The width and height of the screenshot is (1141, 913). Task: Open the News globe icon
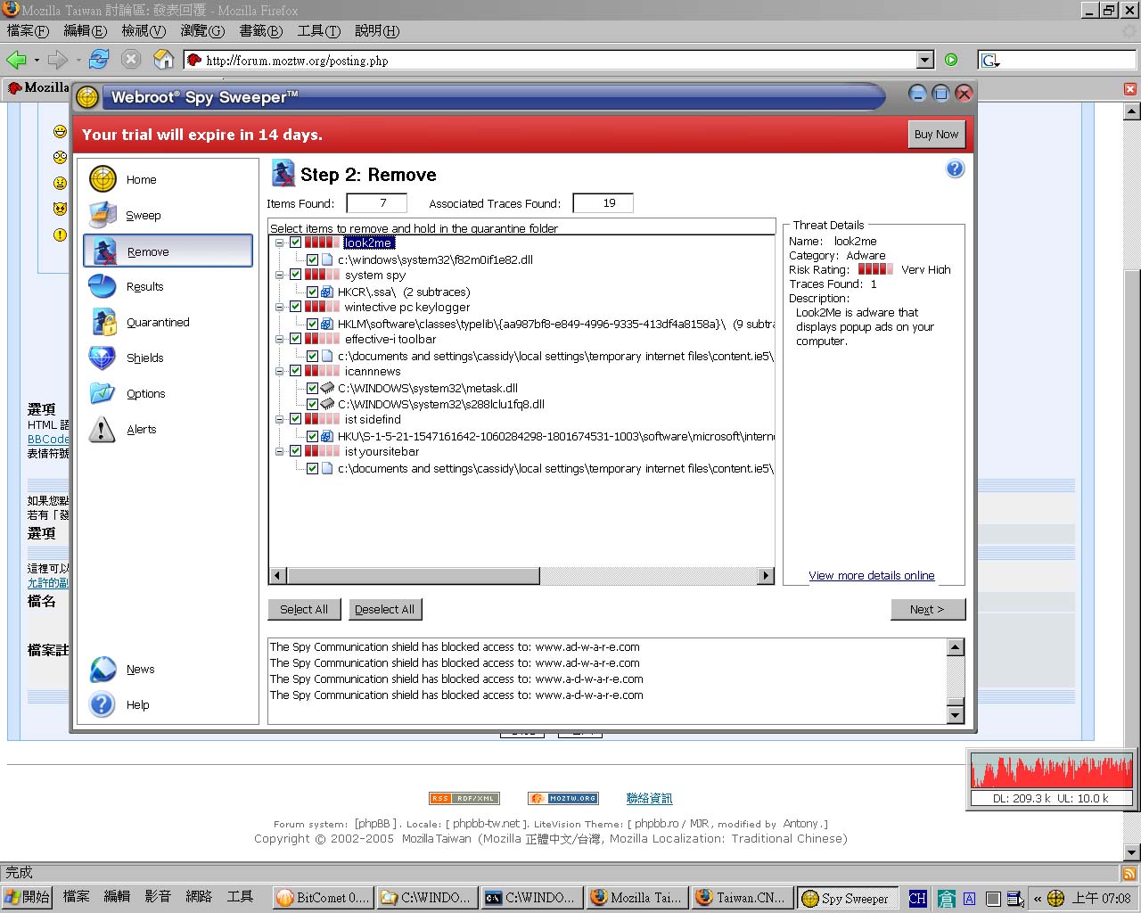[x=103, y=669]
